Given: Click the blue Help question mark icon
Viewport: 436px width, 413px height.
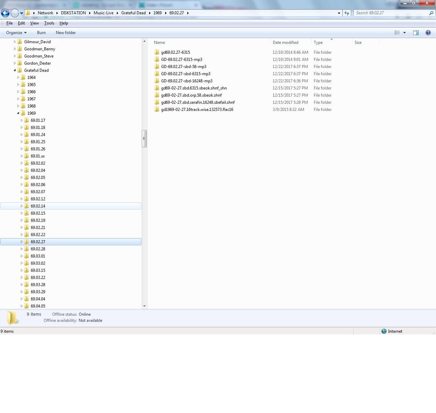Looking at the screenshot, I should pos(428,33).
